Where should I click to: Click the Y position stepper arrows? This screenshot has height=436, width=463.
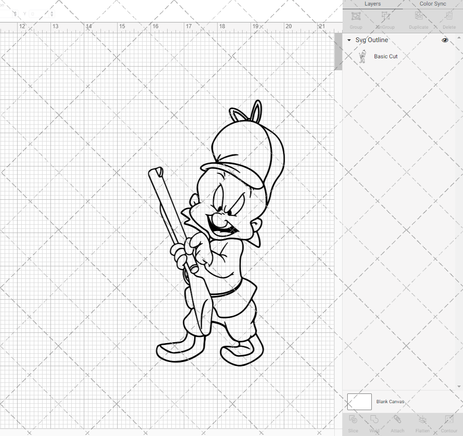click(52, 13)
